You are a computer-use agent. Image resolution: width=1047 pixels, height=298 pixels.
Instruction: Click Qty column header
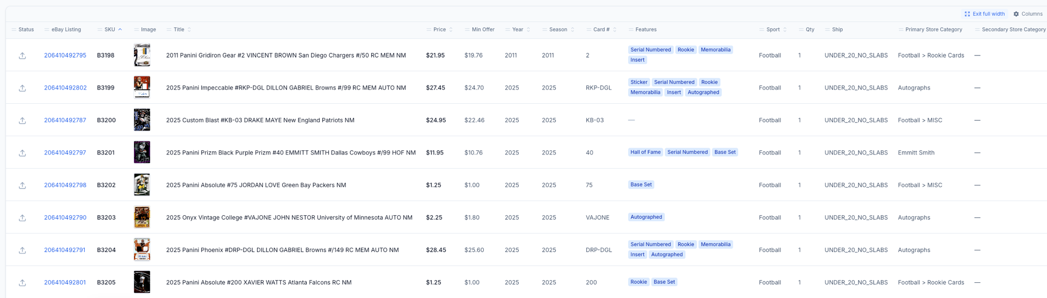tap(810, 29)
